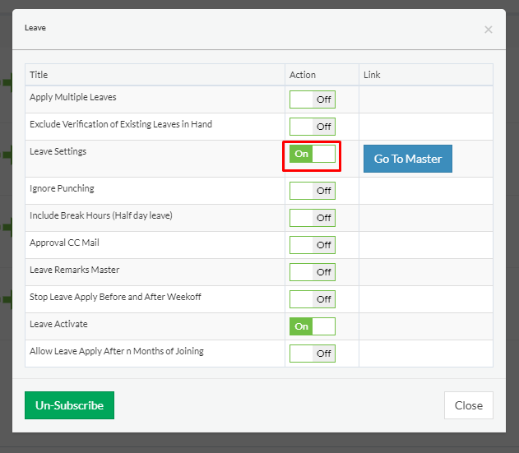Select 'Allow Leave Apply After n Months of Joining' text
This screenshot has width=519, height=453.
point(117,351)
